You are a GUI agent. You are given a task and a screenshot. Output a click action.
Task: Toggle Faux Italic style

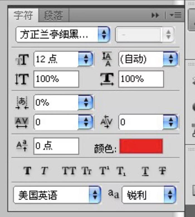(x=45, y=170)
